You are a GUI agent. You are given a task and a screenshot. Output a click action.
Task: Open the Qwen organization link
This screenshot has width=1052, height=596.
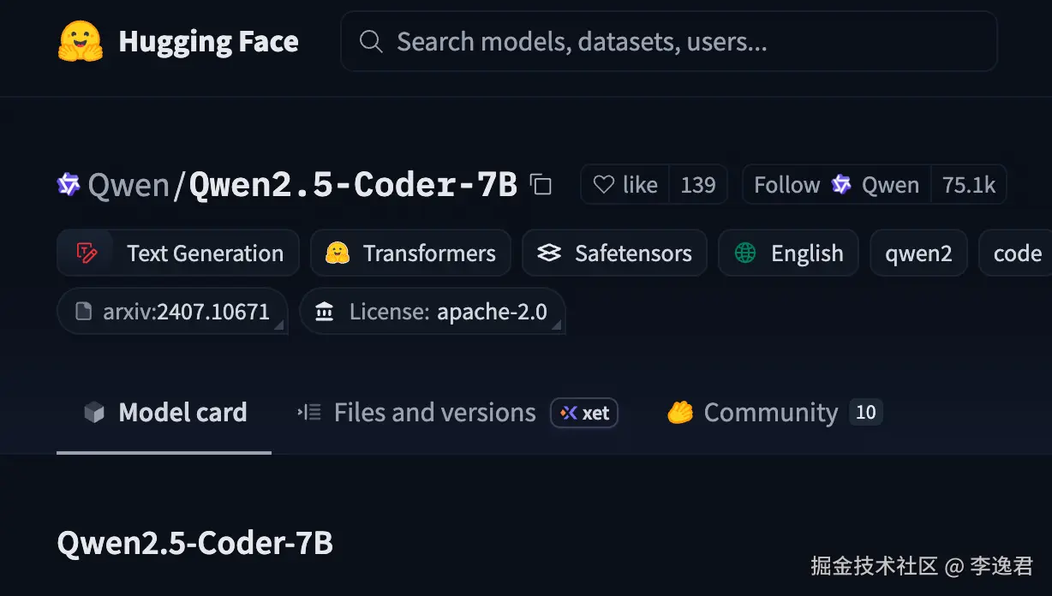click(x=129, y=185)
